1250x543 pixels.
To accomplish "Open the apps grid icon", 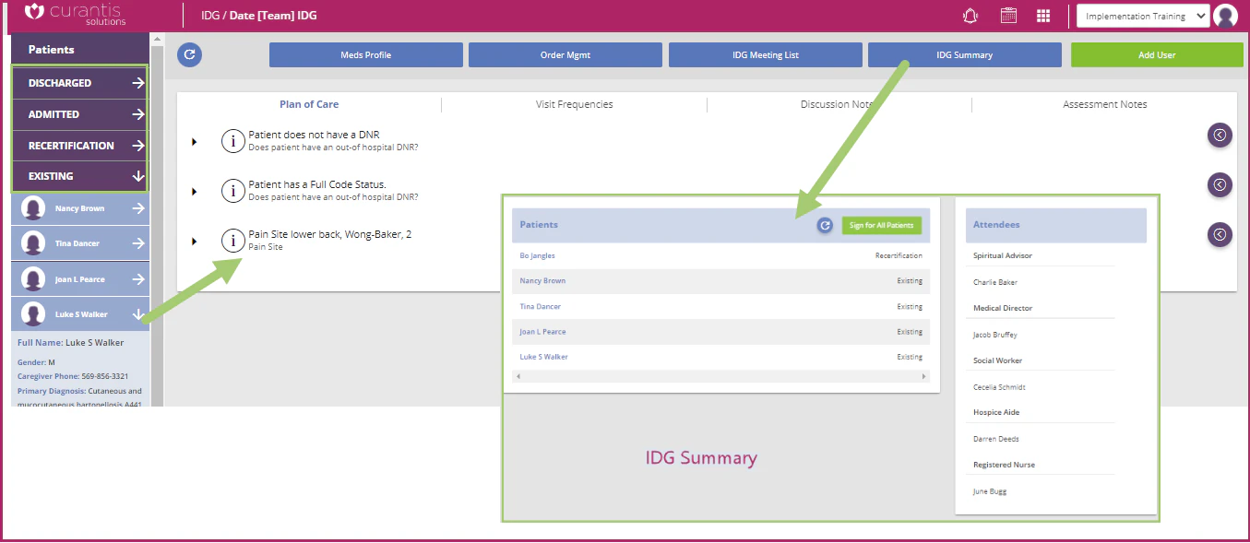I will [x=1043, y=15].
